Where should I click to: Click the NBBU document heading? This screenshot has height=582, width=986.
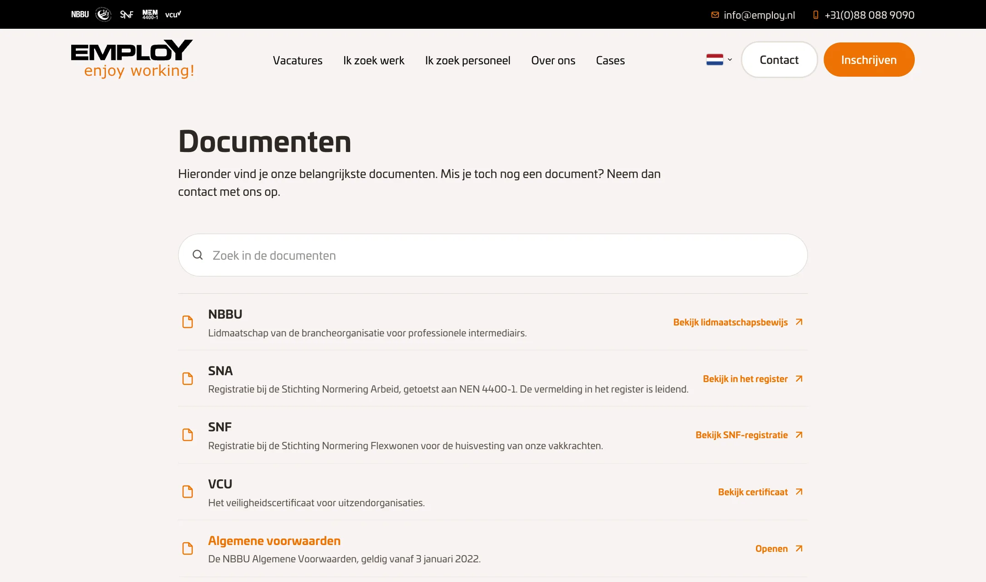coord(225,314)
